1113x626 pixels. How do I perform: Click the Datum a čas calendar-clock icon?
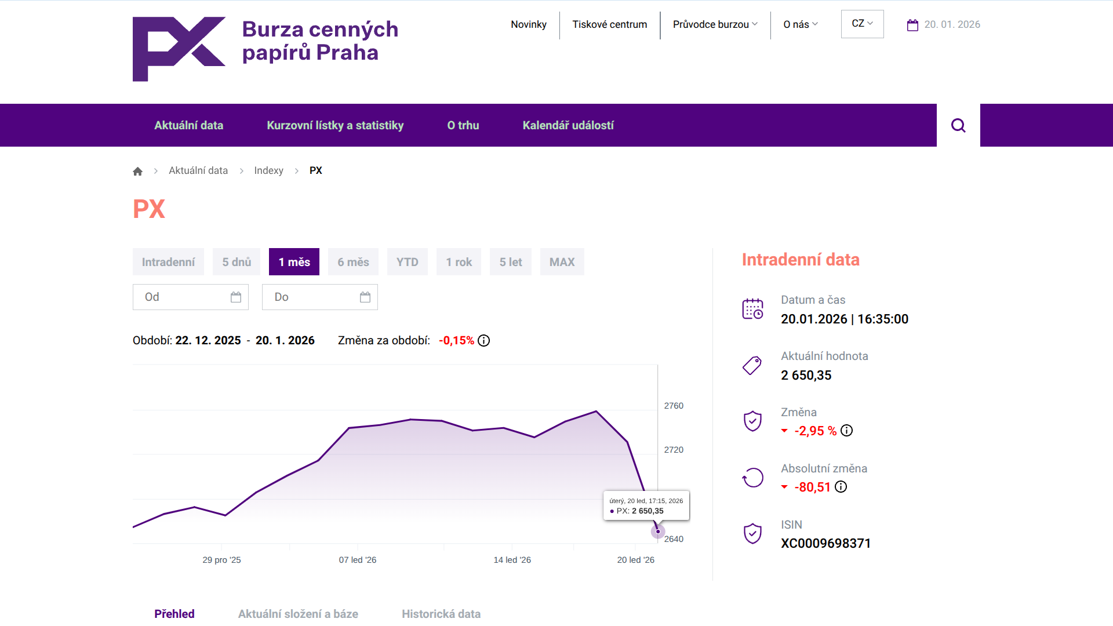click(x=752, y=309)
